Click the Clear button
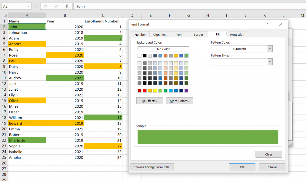 269,154
